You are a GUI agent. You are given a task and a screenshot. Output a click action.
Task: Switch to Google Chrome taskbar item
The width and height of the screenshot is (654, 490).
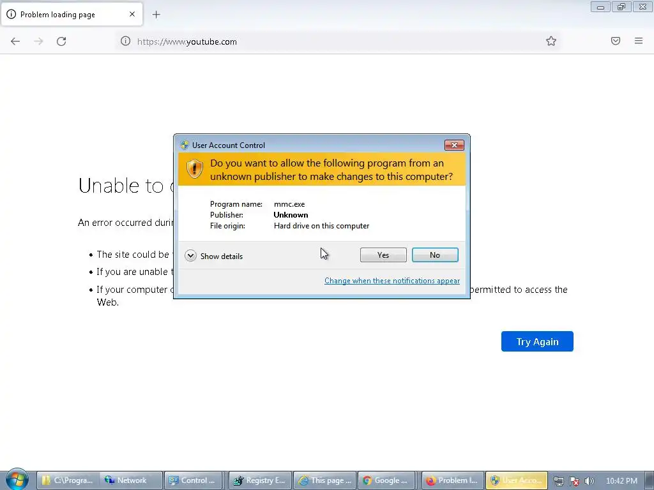point(386,480)
